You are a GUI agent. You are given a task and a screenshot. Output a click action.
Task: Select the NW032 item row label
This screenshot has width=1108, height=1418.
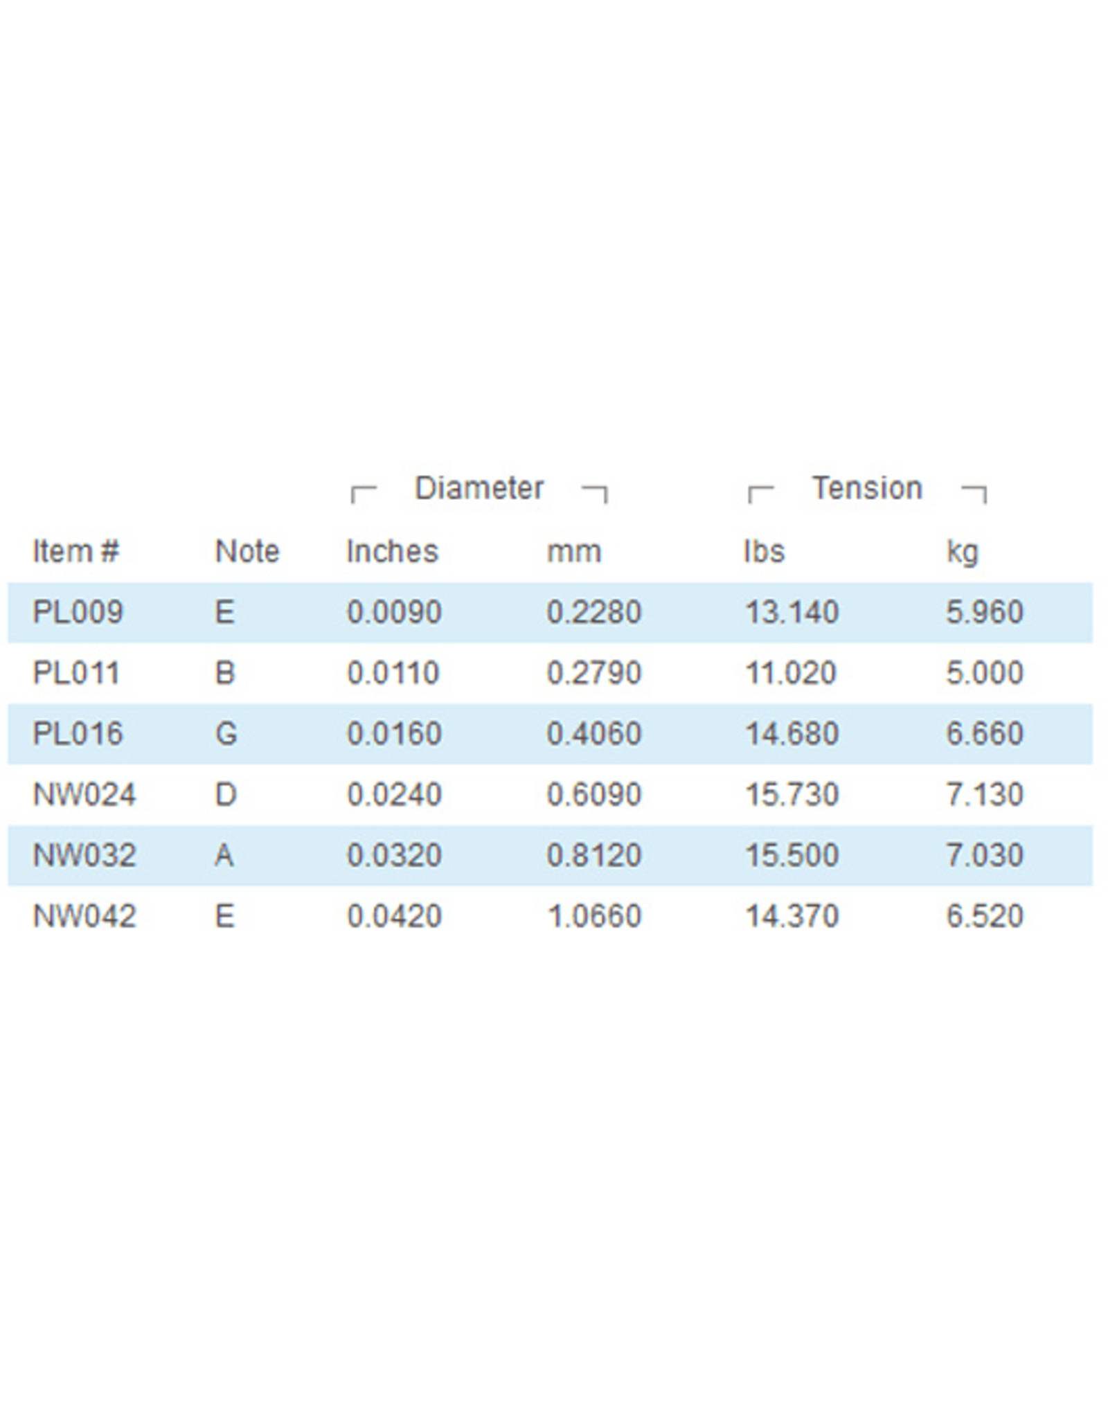point(84,856)
